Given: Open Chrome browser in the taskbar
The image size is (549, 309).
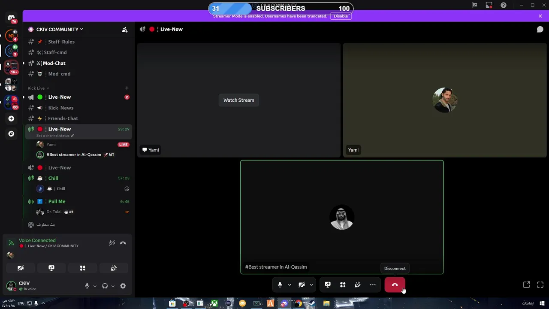Looking at the screenshot, I should 298,303.
